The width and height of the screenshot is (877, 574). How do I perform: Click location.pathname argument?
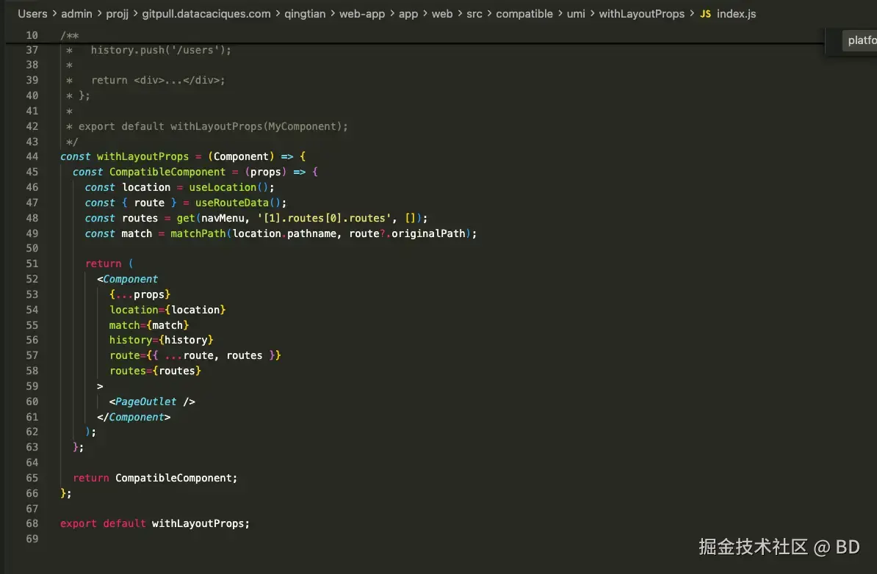click(284, 233)
